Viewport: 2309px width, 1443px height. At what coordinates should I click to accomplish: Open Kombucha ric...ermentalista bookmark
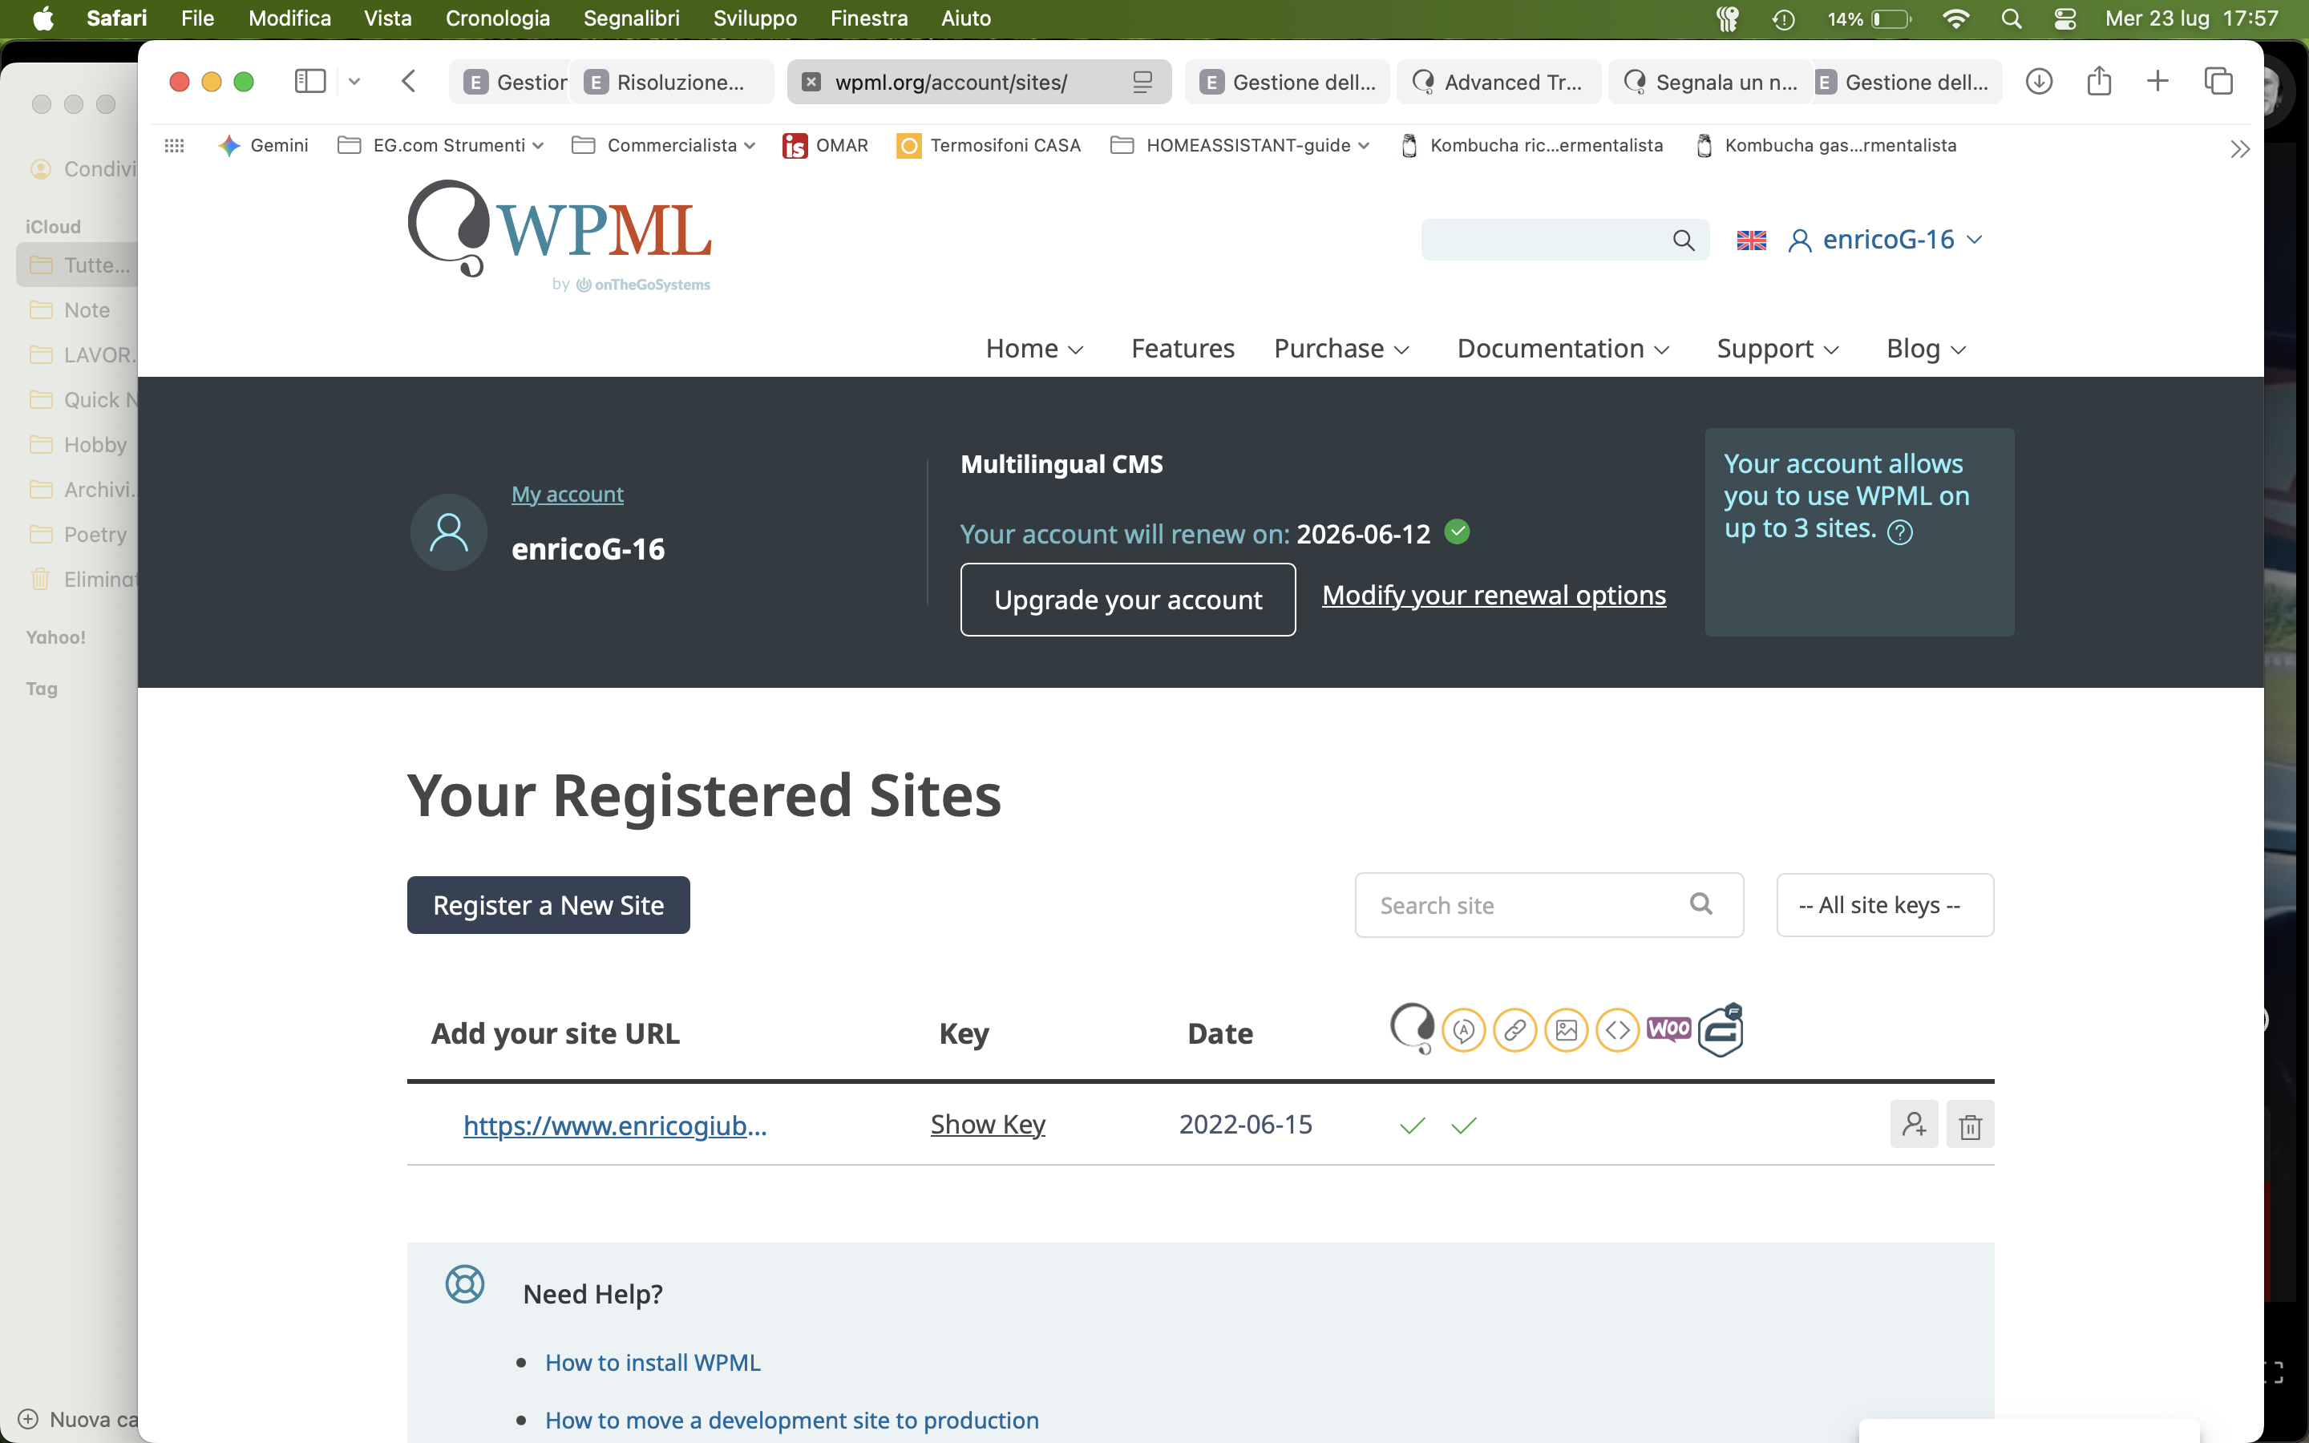pyautogui.click(x=1531, y=145)
